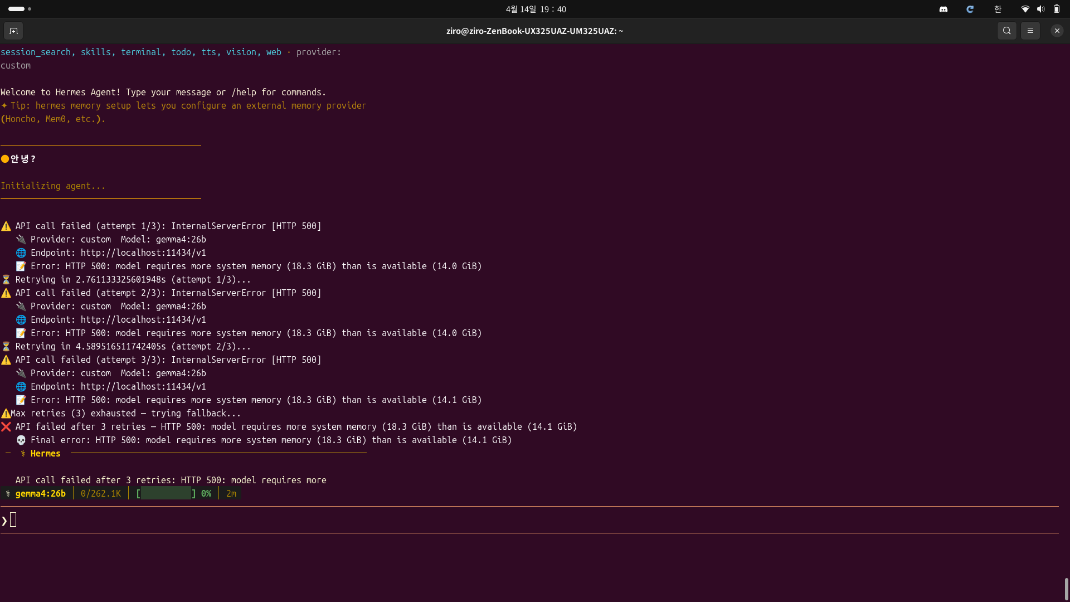
Task: Click the globe icon on attempt 1 Endpoint
Action: tap(21, 253)
